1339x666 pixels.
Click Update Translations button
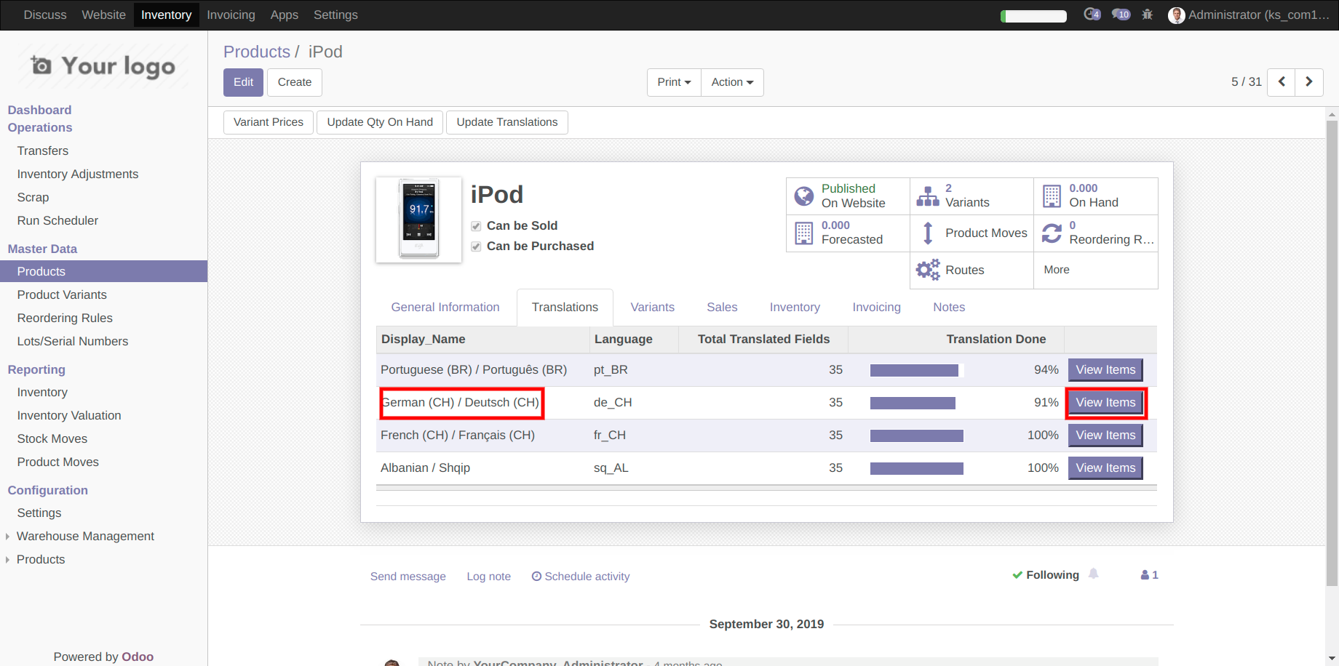click(x=507, y=122)
